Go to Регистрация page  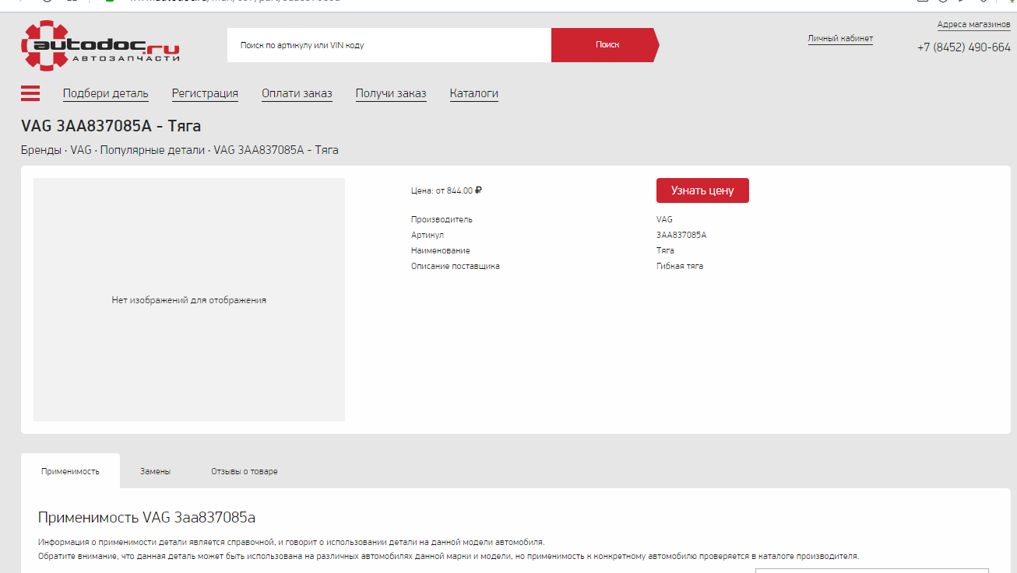click(205, 93)
